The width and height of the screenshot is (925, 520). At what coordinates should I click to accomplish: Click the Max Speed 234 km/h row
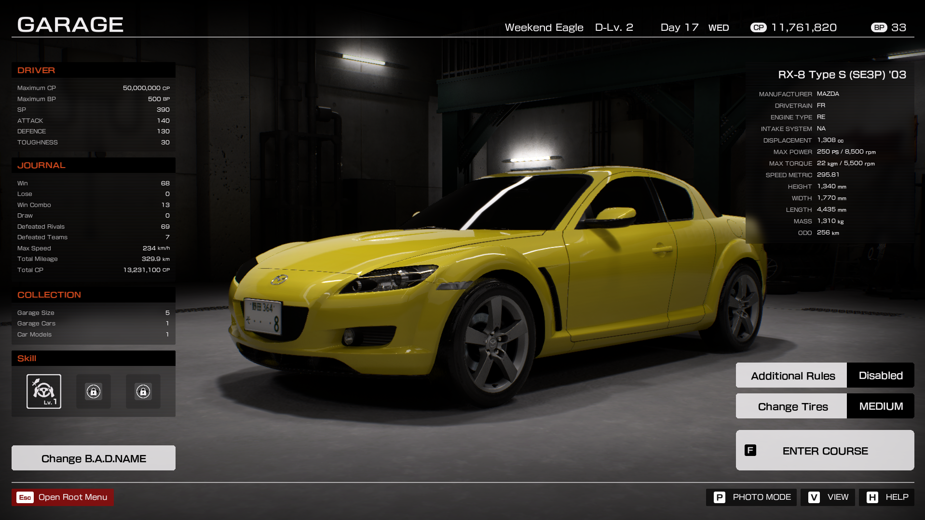pyautogui.click(x=94, y=248)
